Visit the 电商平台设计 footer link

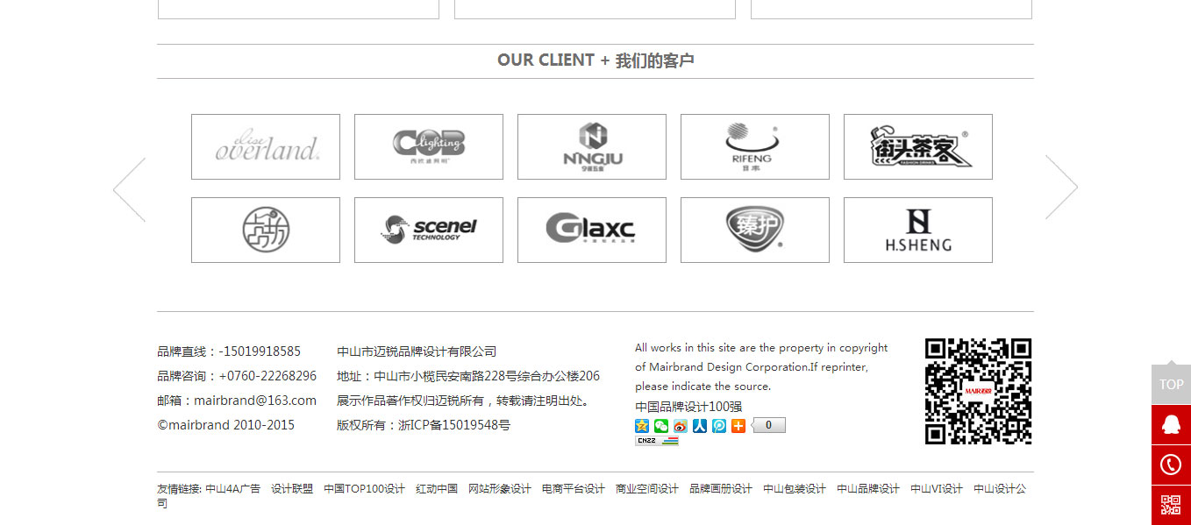(x=574, y=489)
